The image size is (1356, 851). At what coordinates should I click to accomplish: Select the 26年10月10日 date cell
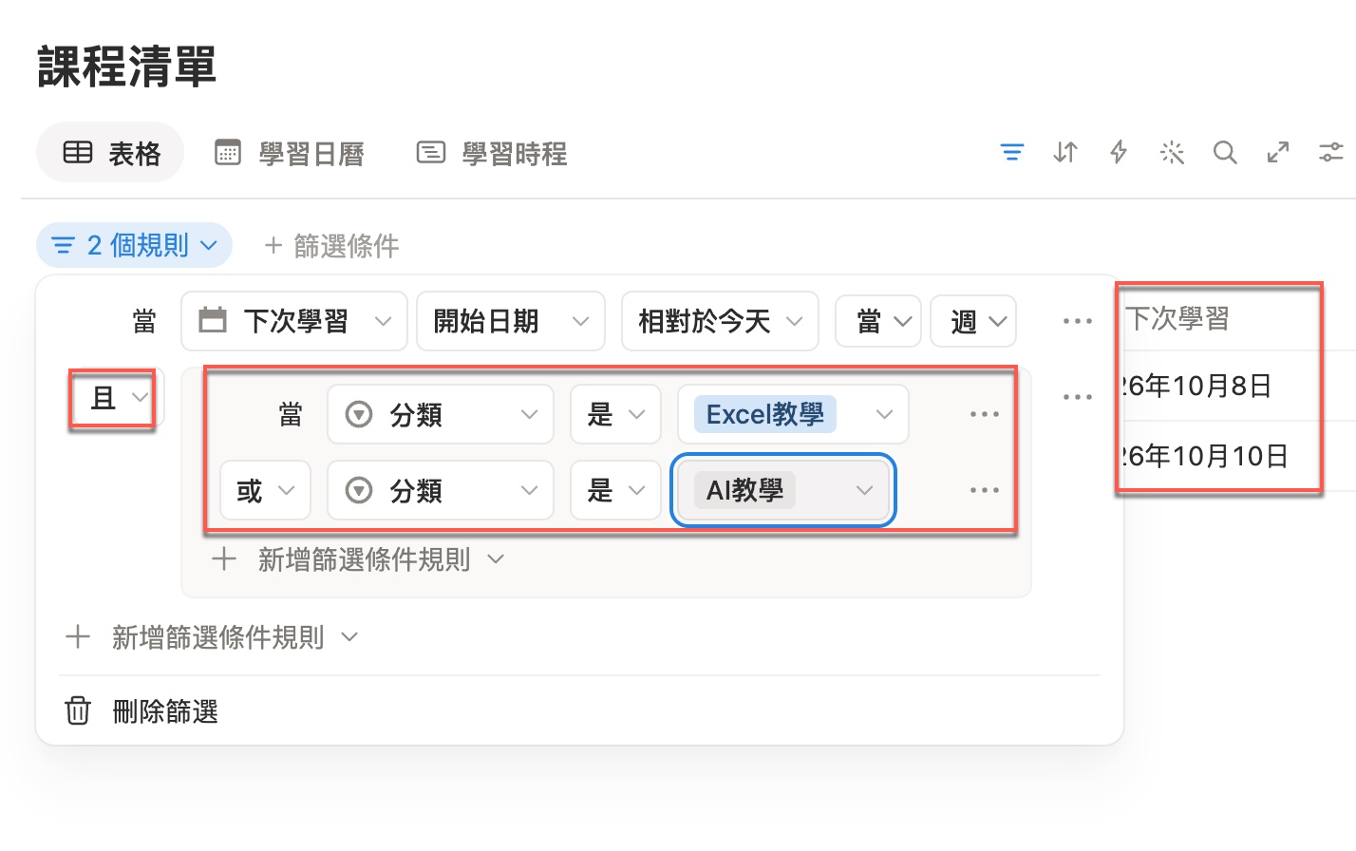[x=1204, y=456]
